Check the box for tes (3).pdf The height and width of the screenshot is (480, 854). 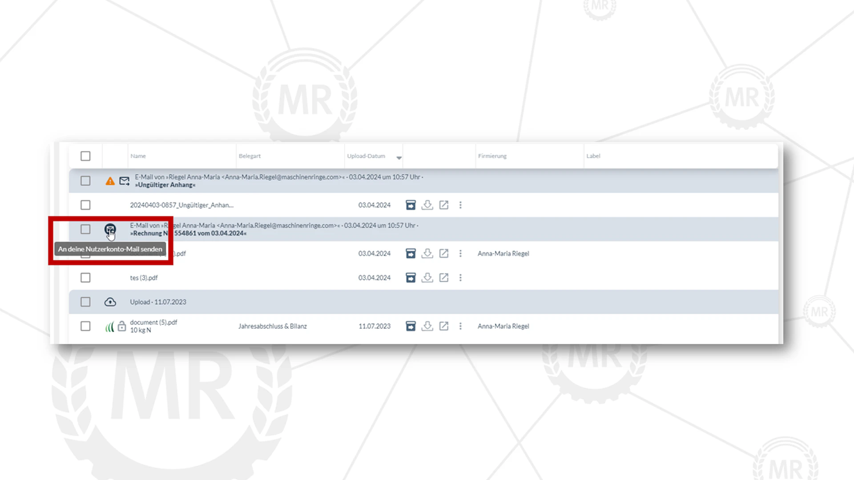point(85,278)
